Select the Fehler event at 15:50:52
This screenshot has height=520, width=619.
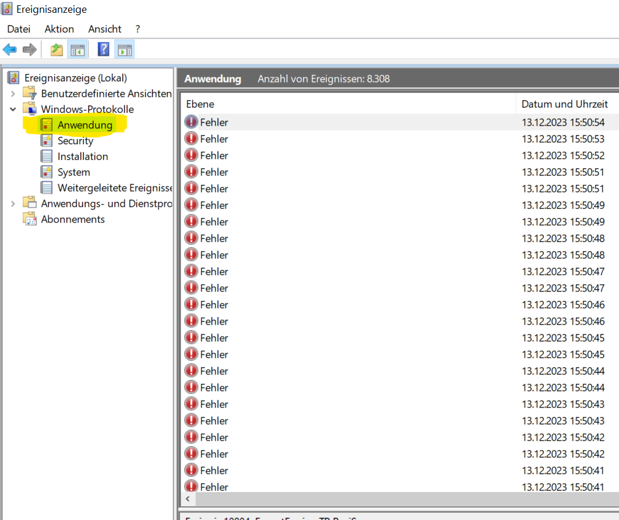400,155
